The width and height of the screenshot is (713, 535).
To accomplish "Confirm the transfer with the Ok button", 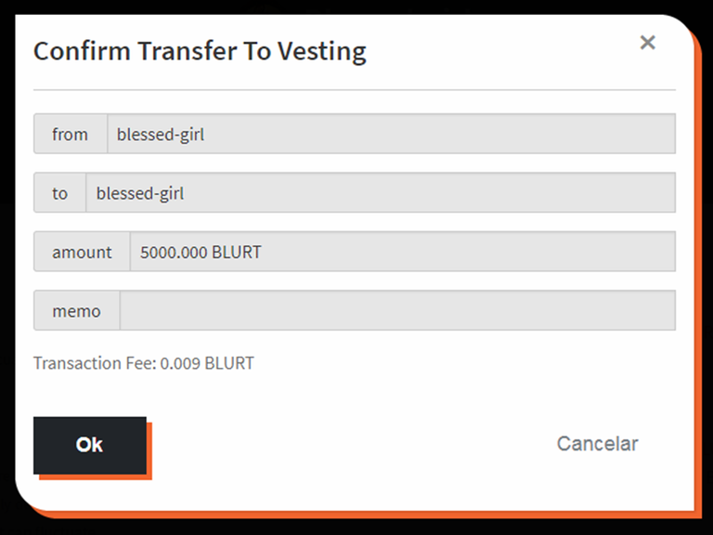I will click(90, 446).
